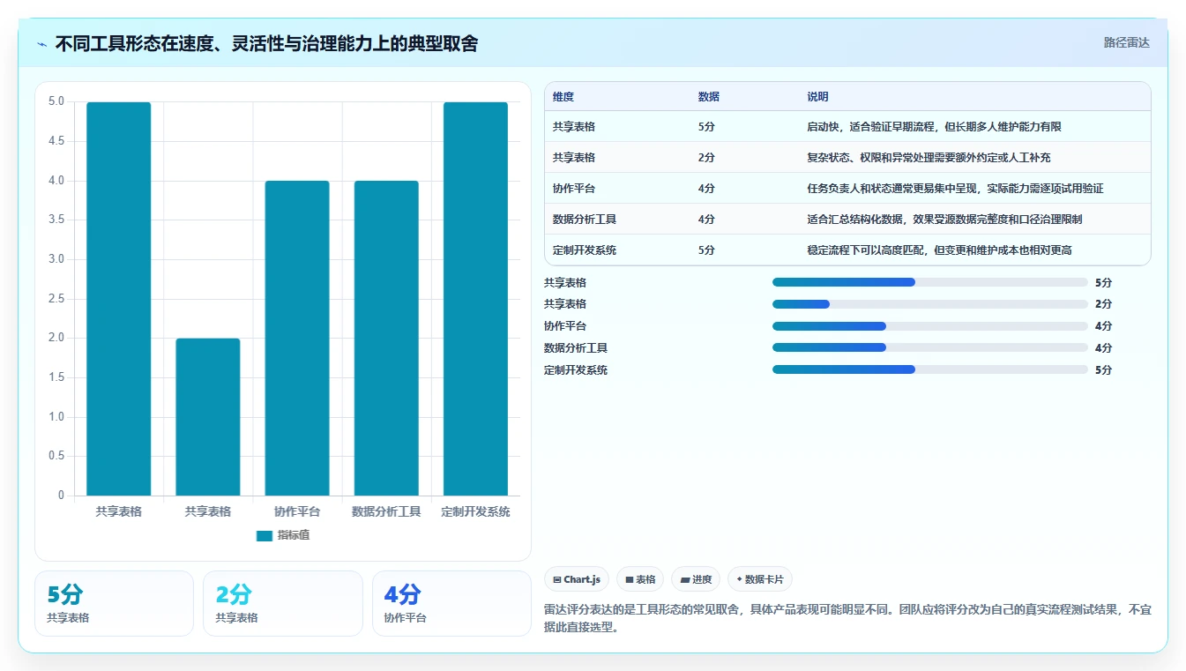Click the 定制开发系统 progress bar
Viewport: 1186px width, 671px height.
click(929, 370)
